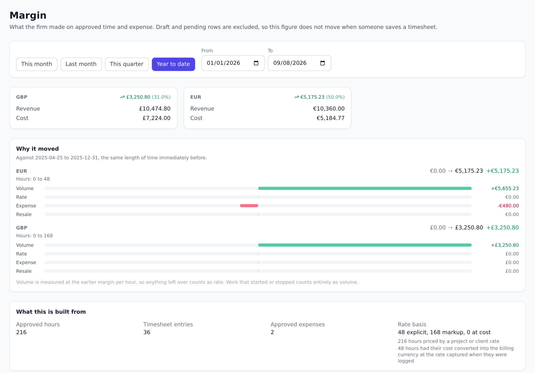Screen dimensions: 535x373
Task: Click the Approved hours value 216
Action: pyautogui.click(x=21, y=332)
